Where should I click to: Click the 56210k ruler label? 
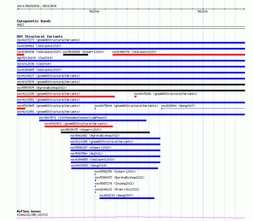coord(203,11)
